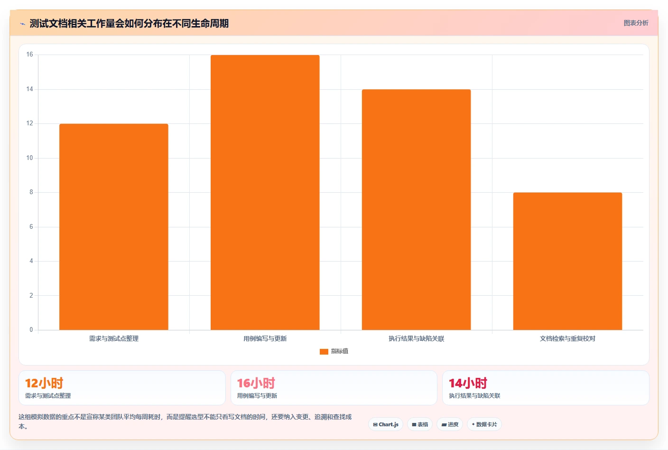Open the 12小时 data card
This screenshot has height=450, width=668.
coord(122,388)
